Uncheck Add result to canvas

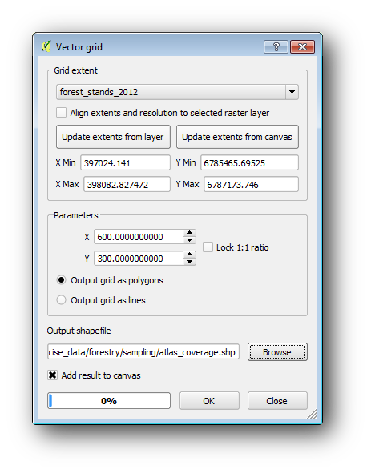click(52, 375)
